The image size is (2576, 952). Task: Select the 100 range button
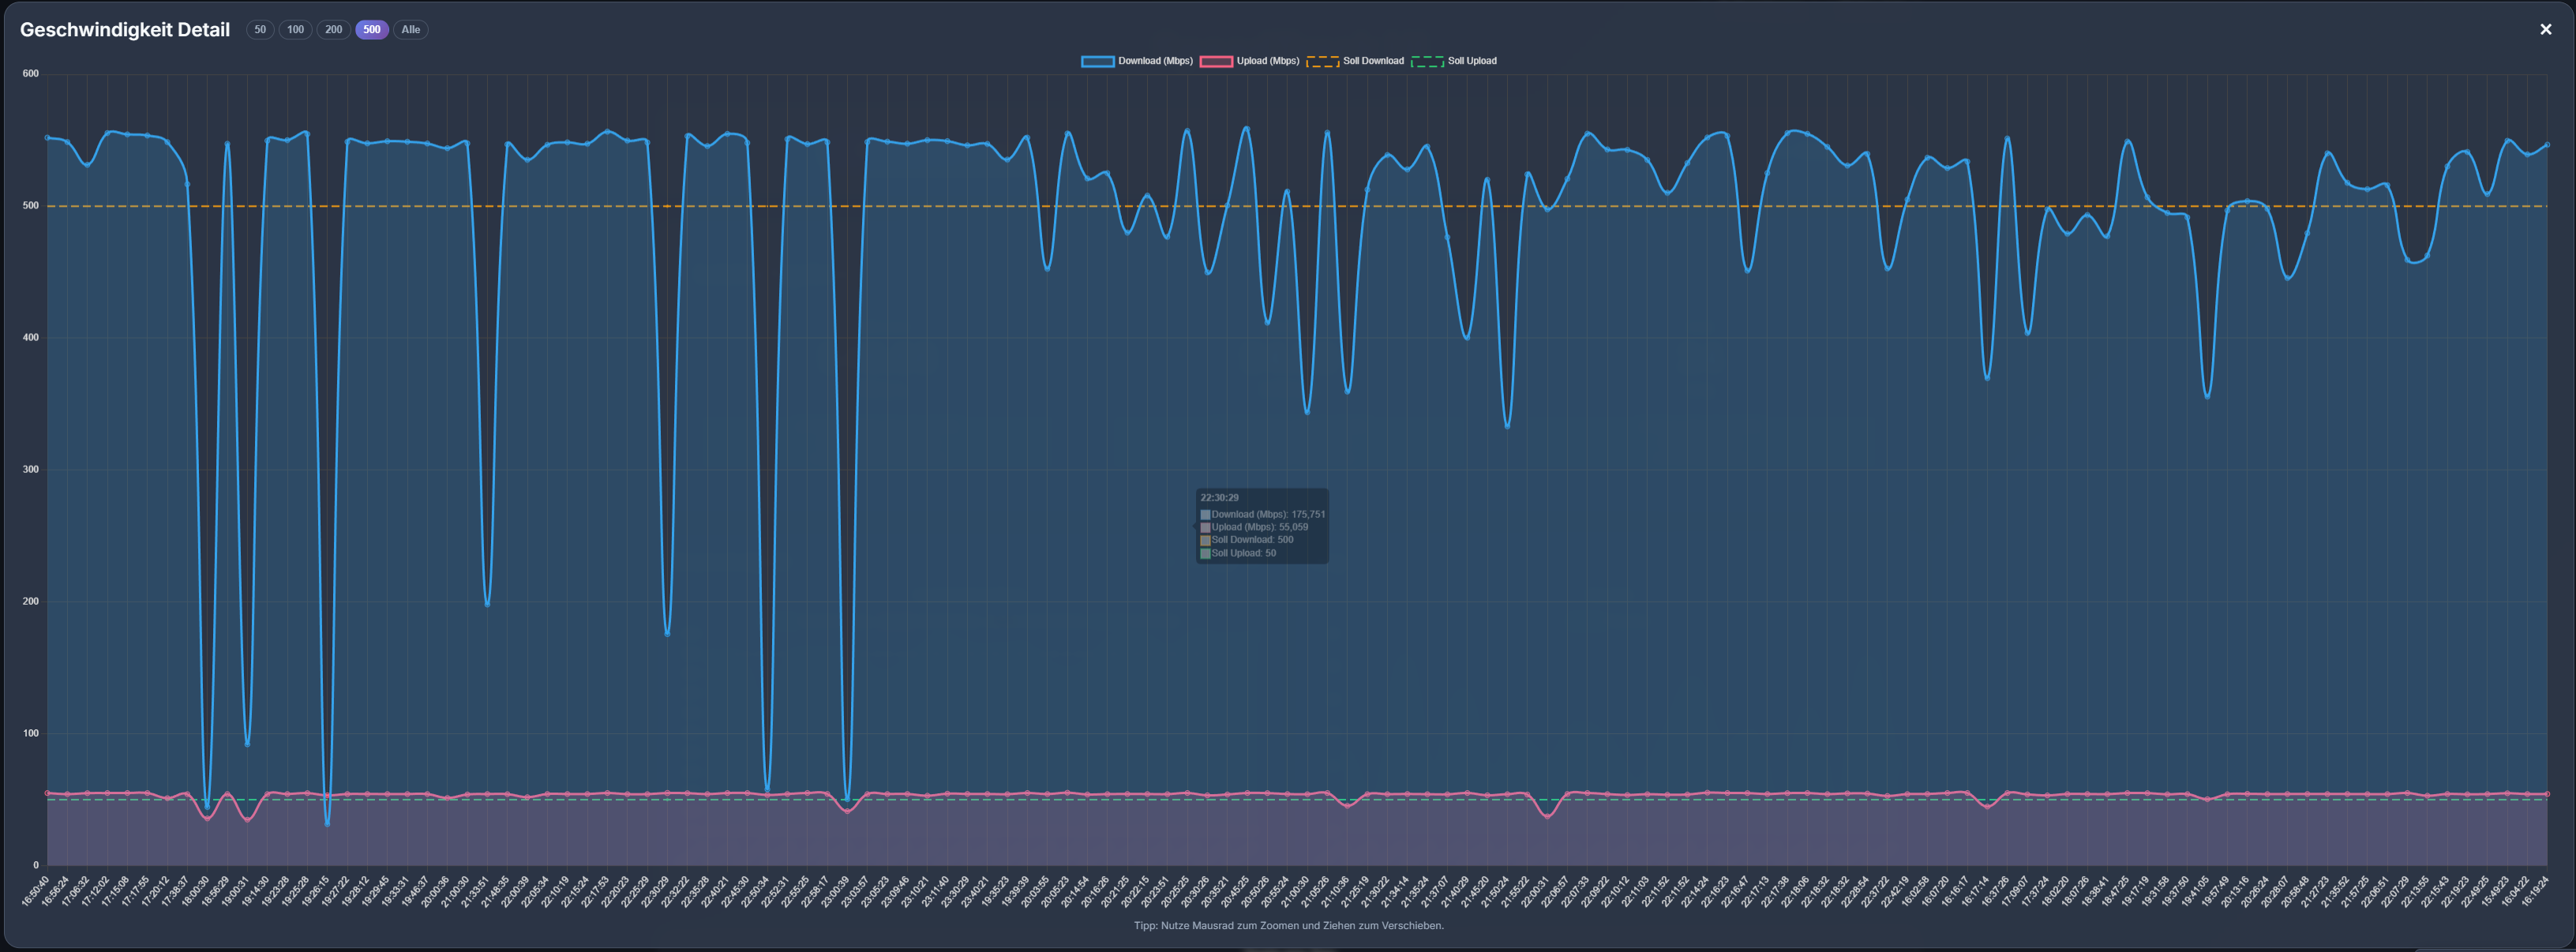click(295, 30)
